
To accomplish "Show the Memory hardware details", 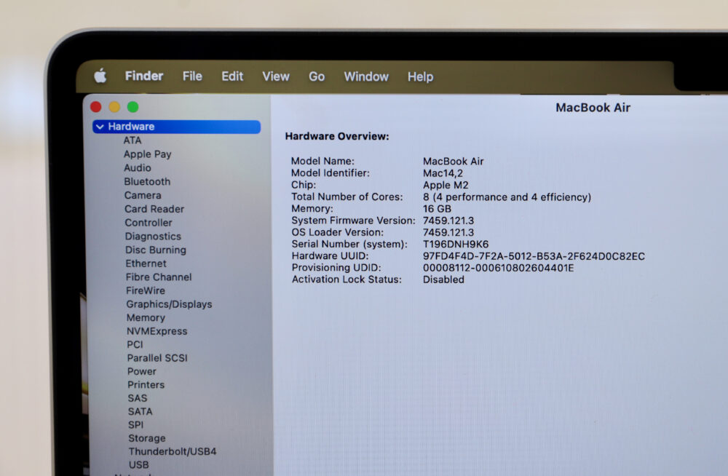I will [x=146, y=317].
